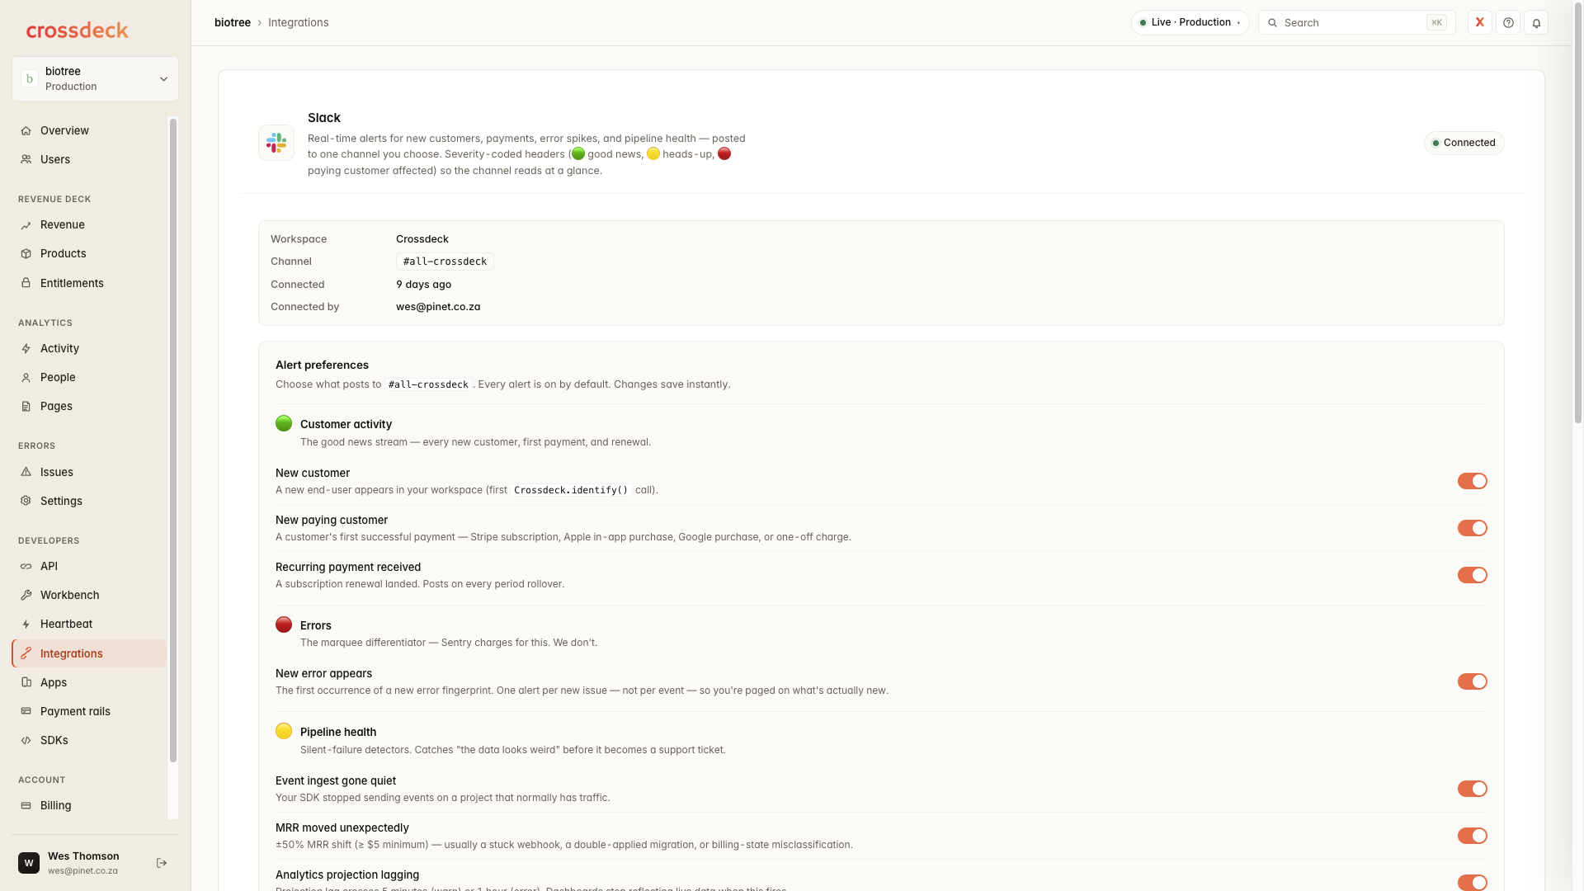Click the '9 days ago' connected value
1584x891 pixels.
(423, 285)
